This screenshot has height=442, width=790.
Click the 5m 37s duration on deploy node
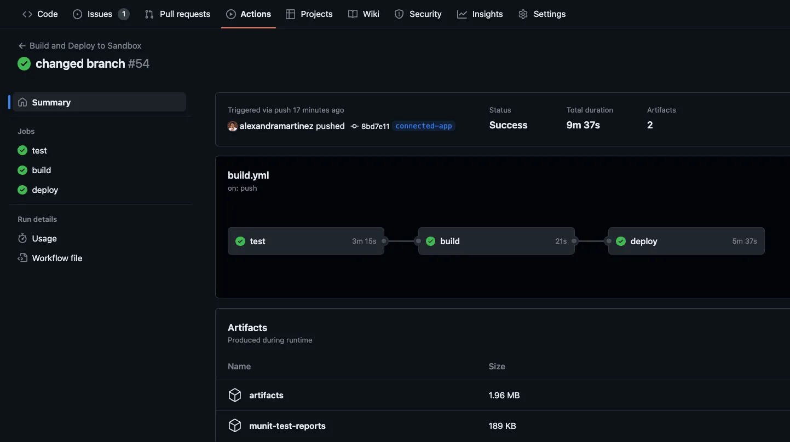pyautogui.click(x=745, y=241)
